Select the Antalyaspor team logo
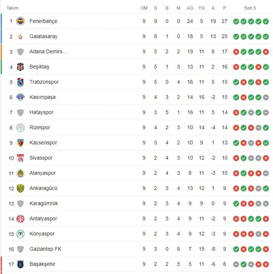Screen dimensions: 273x274 (x=20, y=219)
